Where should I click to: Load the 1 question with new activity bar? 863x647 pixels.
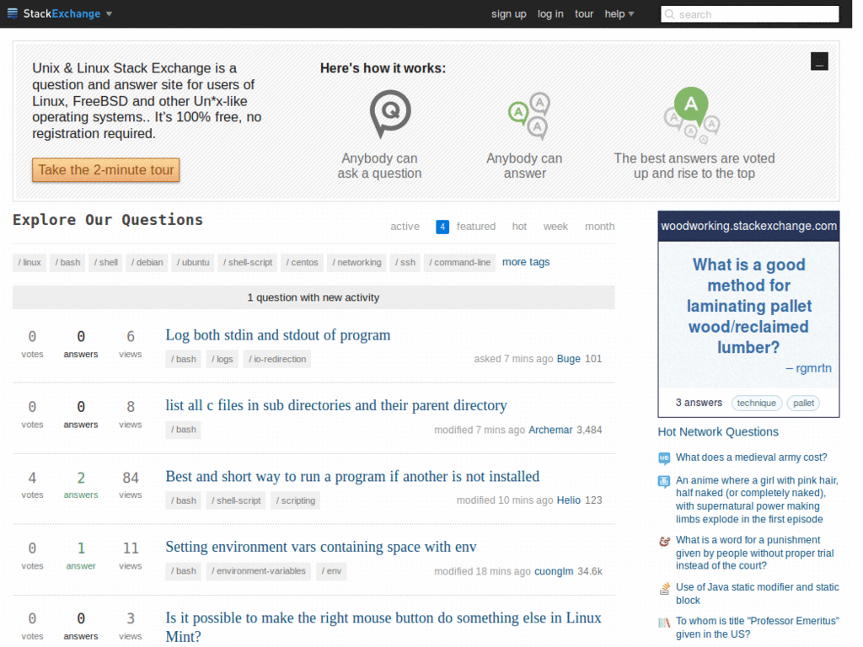click(314, 297)
